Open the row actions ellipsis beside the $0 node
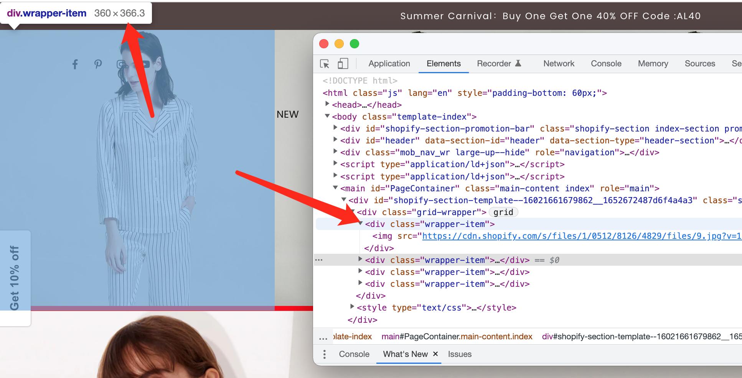This screenshot has width=742, height=378. click(319, 260)
